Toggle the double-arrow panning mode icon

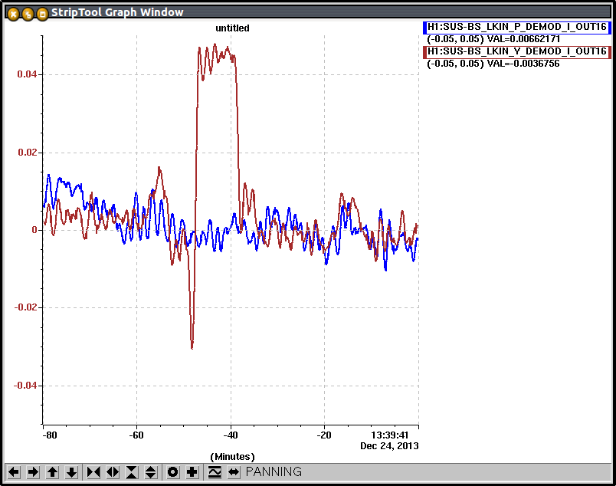(x=234, y=472)
